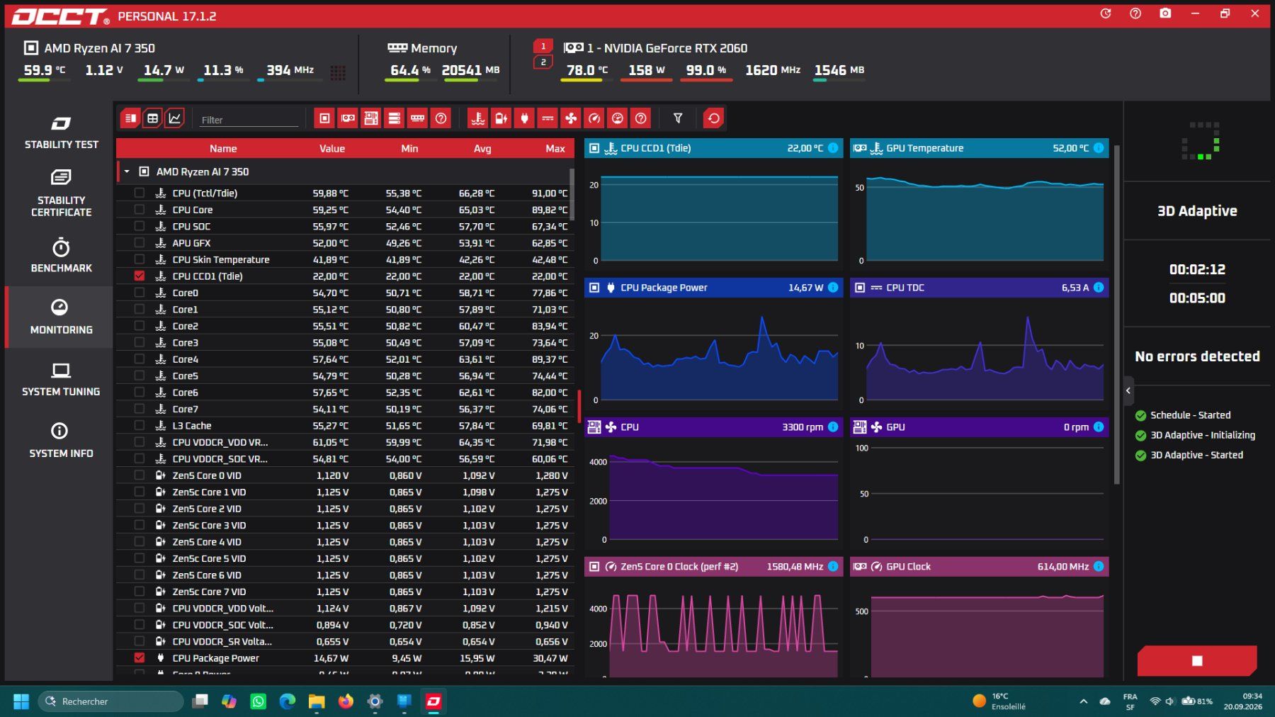The width and height of the screenshot is (1275, 717).
Task: Check the CPU SOC sensor box
Action: point(140,226)
